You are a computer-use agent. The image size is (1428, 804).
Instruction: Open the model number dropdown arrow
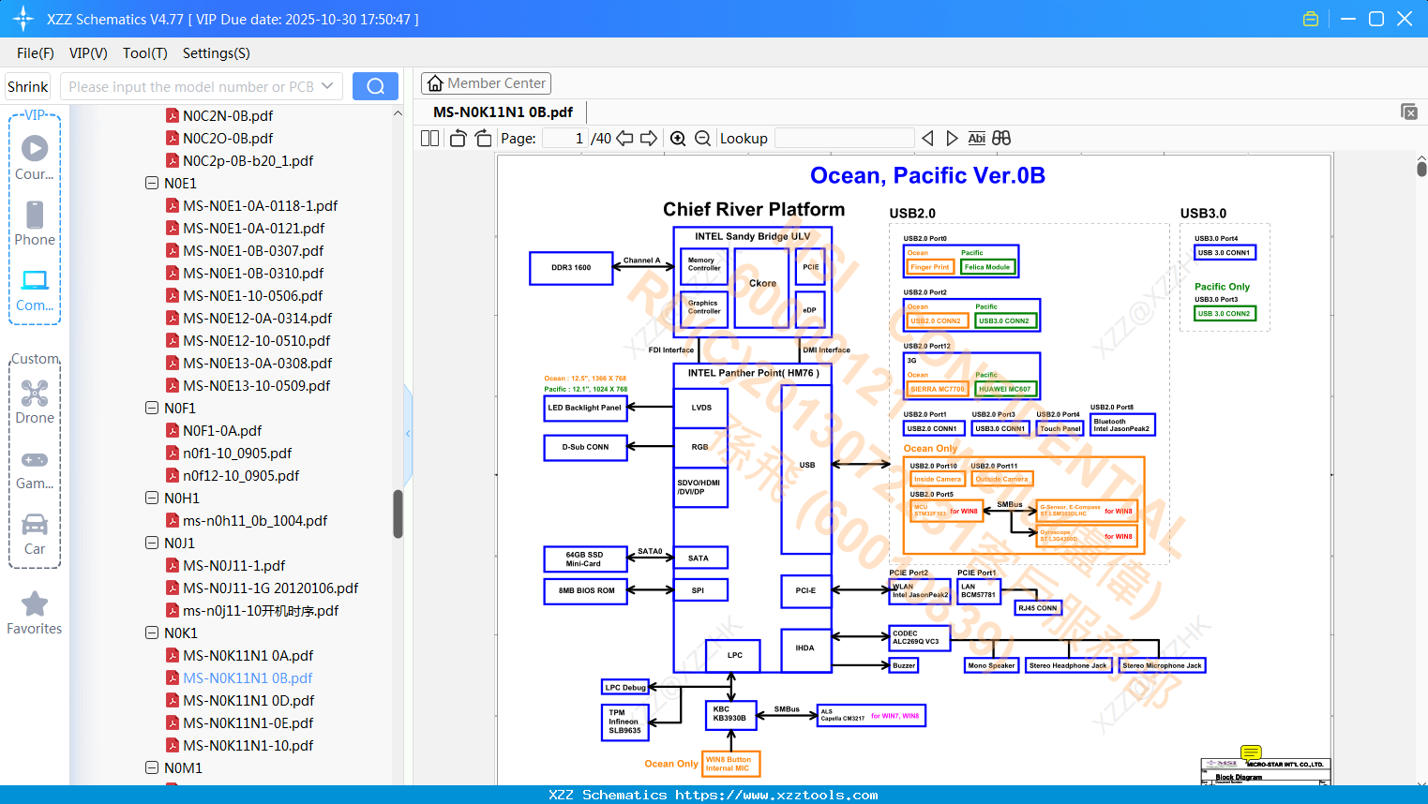(x=327, y=86)
